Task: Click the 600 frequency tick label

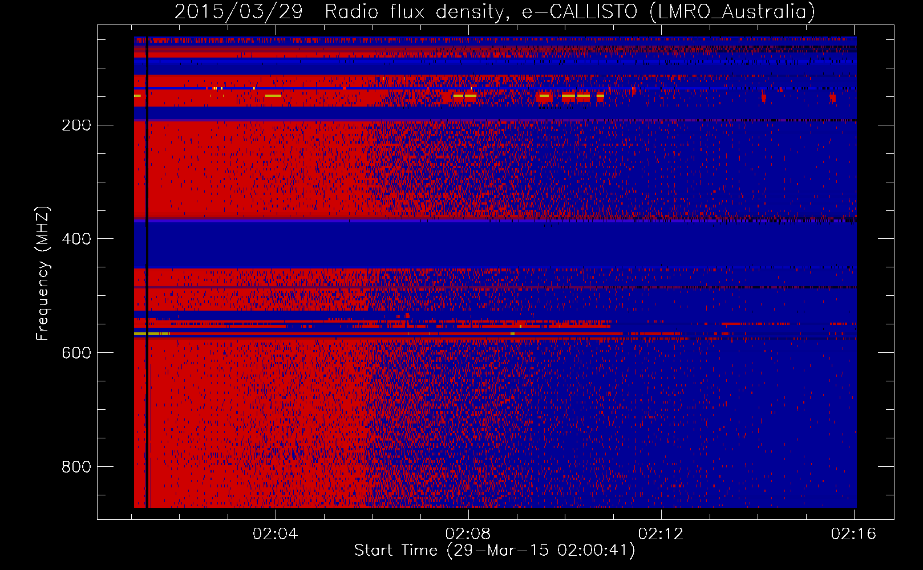Action: (76, 353)
